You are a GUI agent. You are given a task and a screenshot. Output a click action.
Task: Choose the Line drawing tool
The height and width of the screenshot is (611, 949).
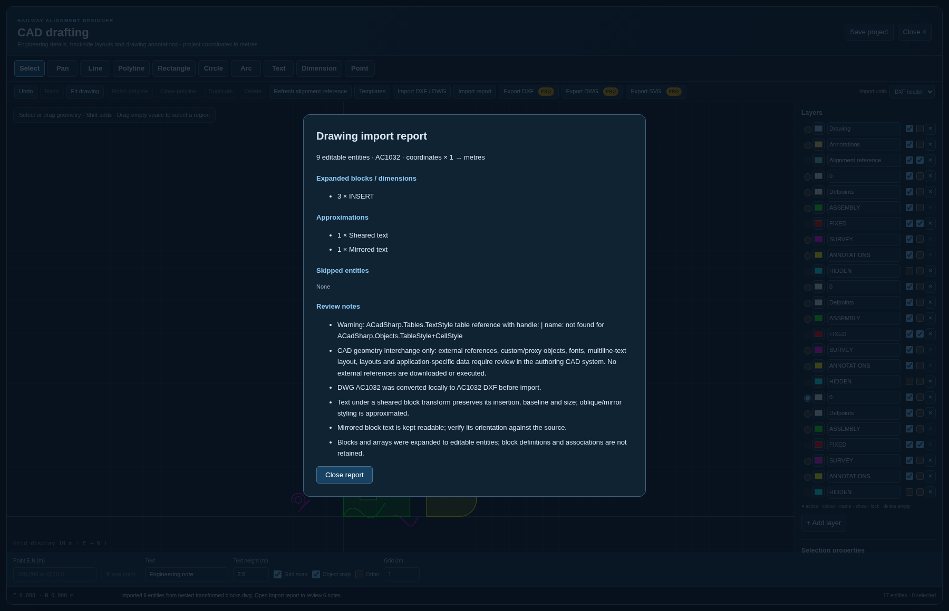point(95,68)
